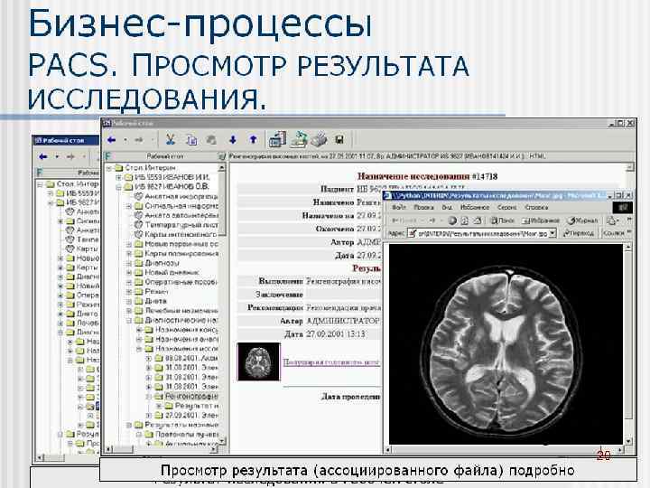Click the scissors cut icon

coord(170,140)
